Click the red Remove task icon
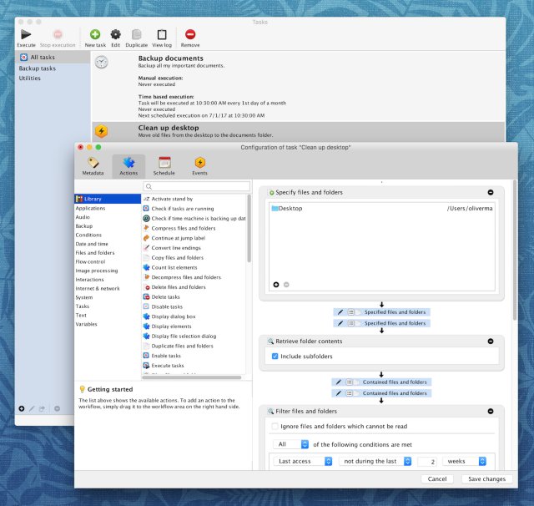 (190, 34)
